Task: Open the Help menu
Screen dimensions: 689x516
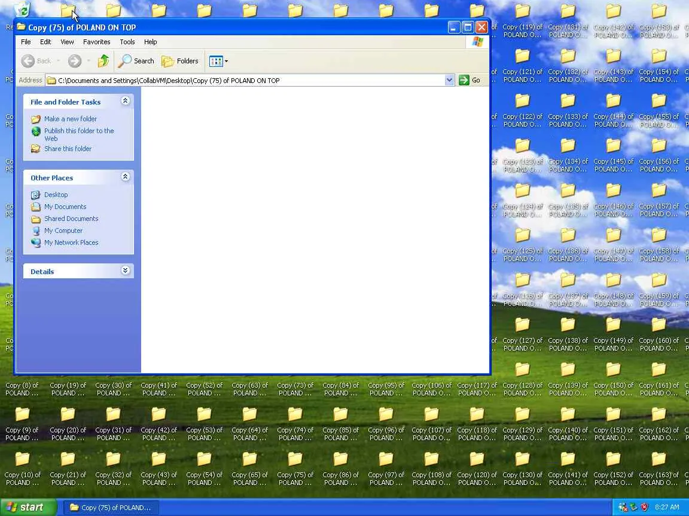Action: click(150, 42)
